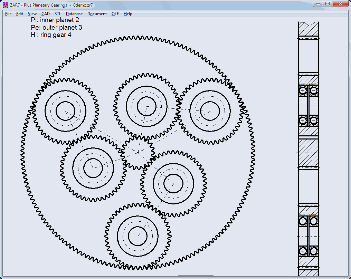Screen dimensions: 351x279
Task: Click the bottom-most planet gear's hub
Action: [137, 237]
